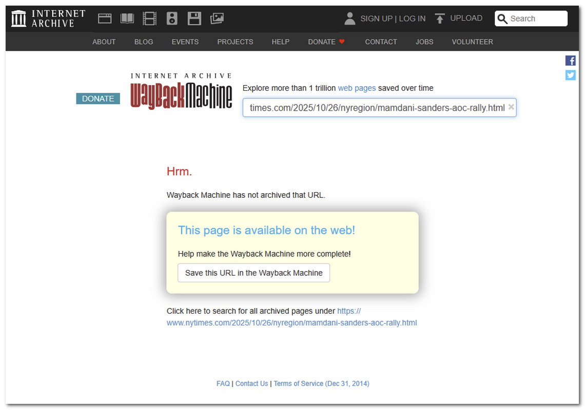
Task: Focus the top Search field
Action: pyautogui.click(x=531, y=18)
